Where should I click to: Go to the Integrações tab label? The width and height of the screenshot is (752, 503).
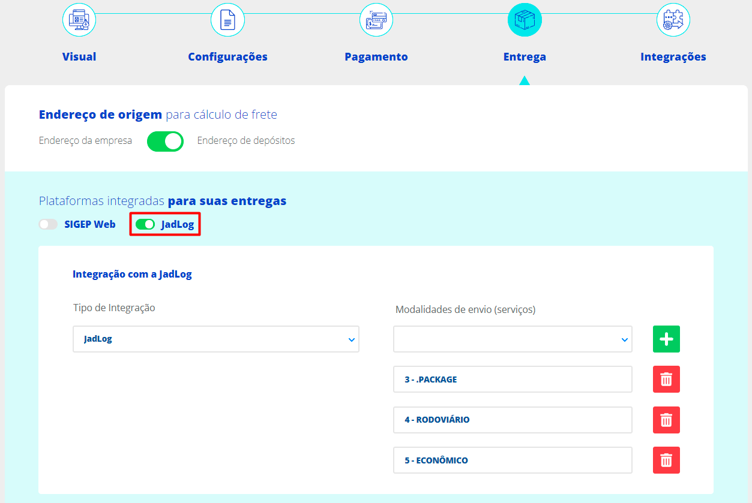pyautogui.click(x=673, y=57)
